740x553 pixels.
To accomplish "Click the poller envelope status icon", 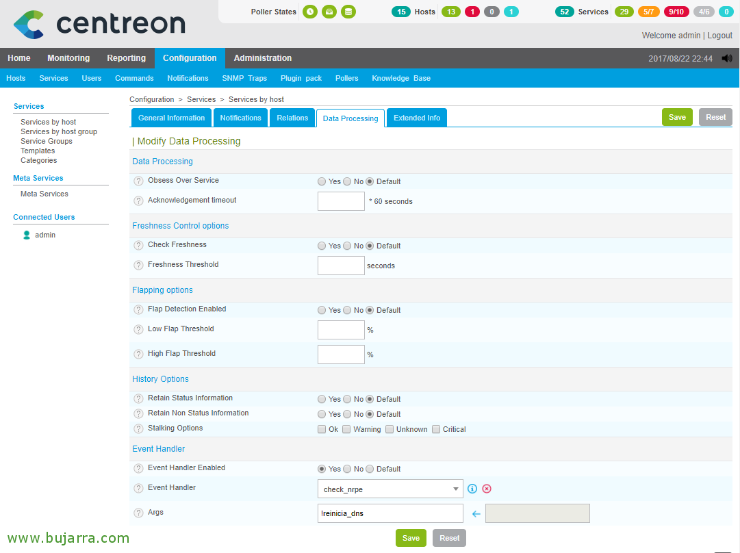I will coord(329,12).
